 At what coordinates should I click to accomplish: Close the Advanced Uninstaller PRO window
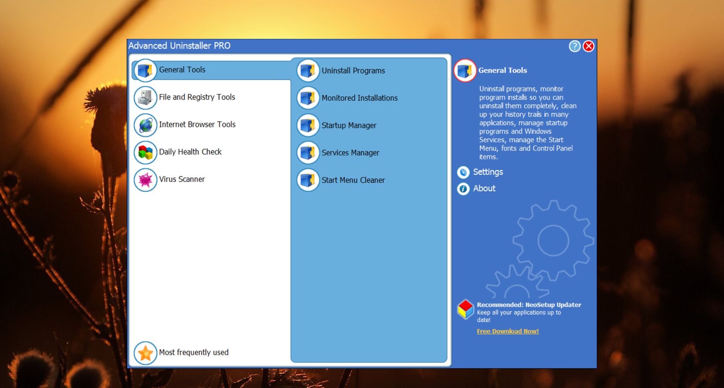[x=588, y=46]
